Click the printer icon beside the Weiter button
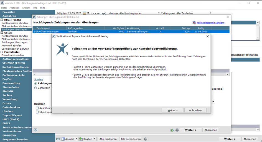Image resolution: width=262 pixels, height=142 pixels. coord(177,130)
